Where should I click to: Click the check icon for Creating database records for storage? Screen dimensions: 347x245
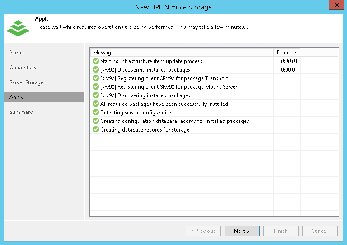[96, 129]
